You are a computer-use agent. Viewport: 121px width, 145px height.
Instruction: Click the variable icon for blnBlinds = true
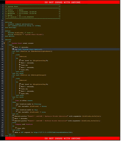[x=17, y=112]
